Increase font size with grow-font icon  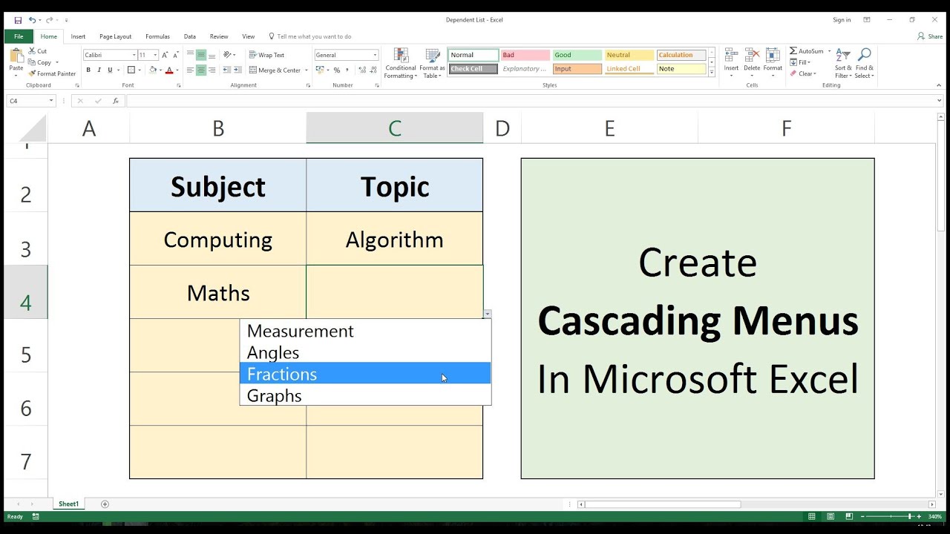click(x=165, y=55)
